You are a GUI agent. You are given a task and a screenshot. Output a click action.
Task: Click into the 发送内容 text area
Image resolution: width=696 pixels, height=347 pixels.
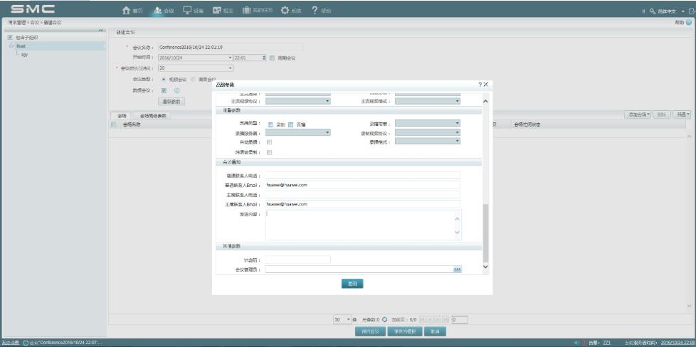point(359,225)
